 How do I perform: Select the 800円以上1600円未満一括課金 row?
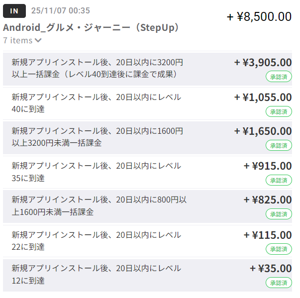[99, 205]
